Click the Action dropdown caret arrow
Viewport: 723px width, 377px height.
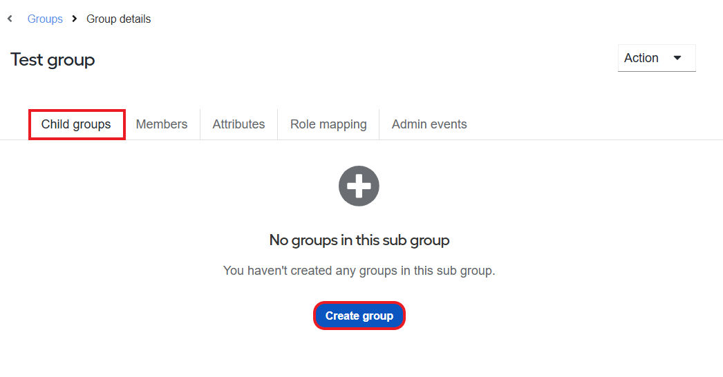(x=677, y=58)
